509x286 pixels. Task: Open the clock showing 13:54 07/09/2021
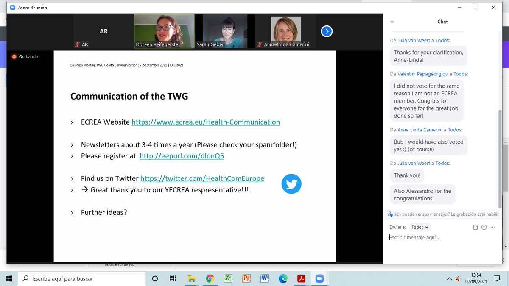click(476, 278)
